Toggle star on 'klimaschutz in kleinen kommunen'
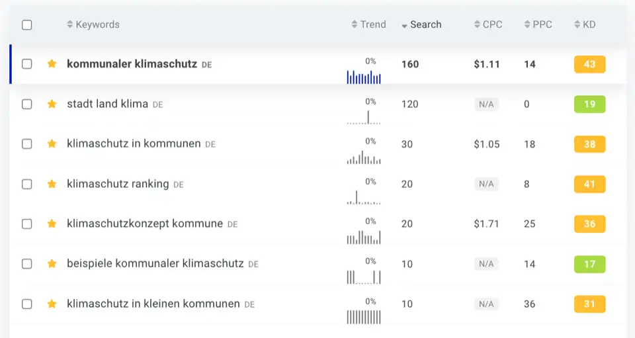Viewport: 635px width, 338px height. tap(52, 304)
